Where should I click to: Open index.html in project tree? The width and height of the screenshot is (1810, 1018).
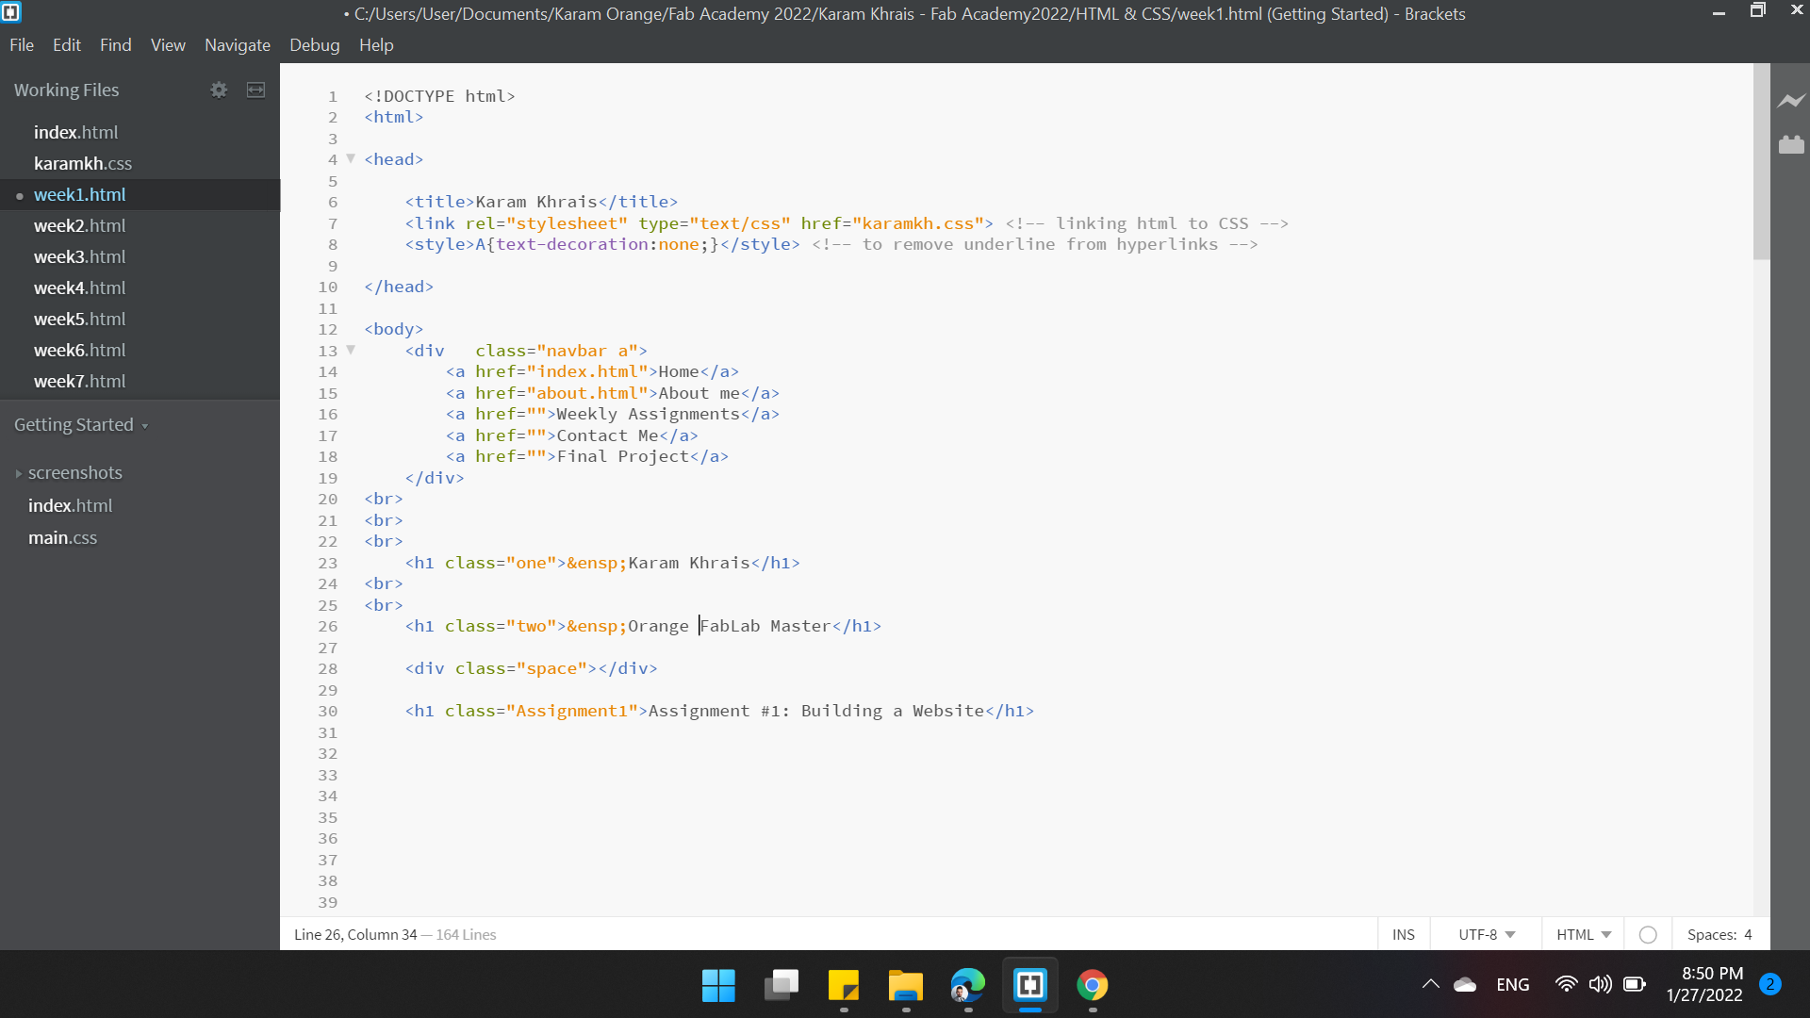coord(70,505)
